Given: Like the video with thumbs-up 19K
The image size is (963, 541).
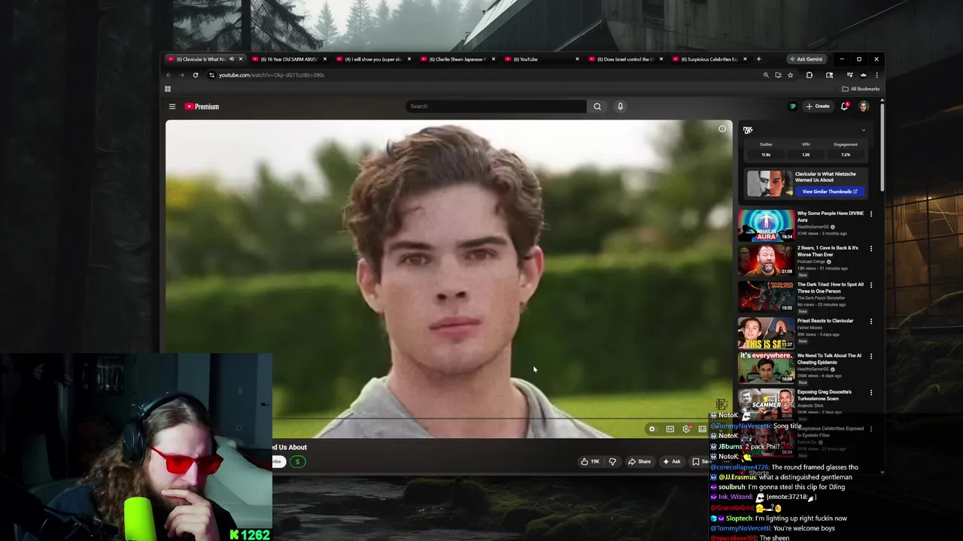Looking at the screenshot, I should pyautogui.click(x=590, y=461).
